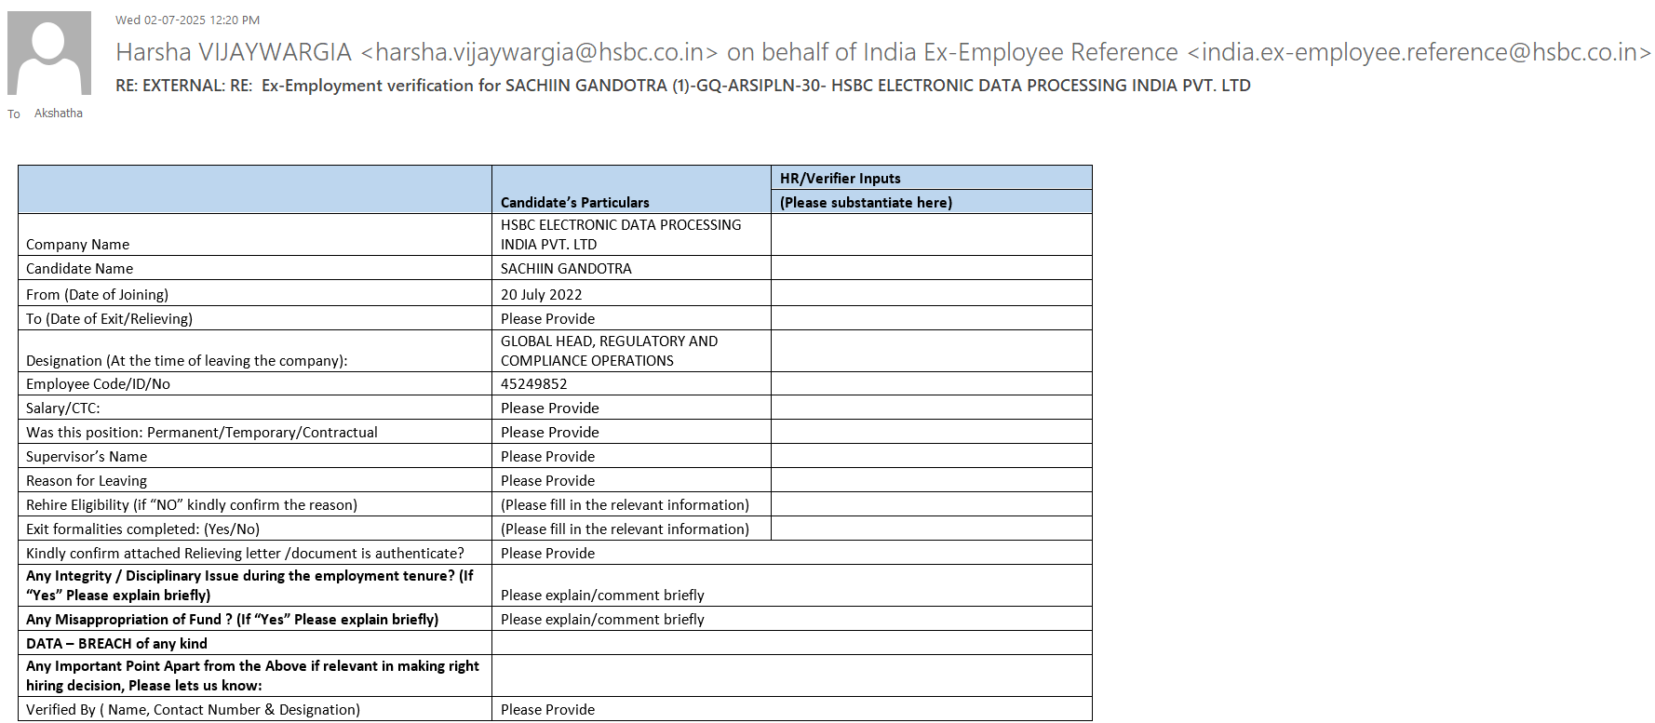Click the "To (Date of Exit/Relieving)" label

[x=109, y=318]
